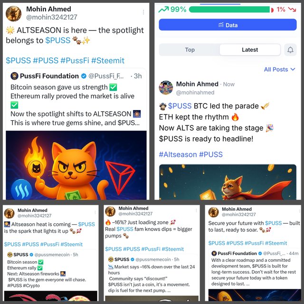Click the blue Data button
Screen dimensions: 304x304
[x=228, y=25]
